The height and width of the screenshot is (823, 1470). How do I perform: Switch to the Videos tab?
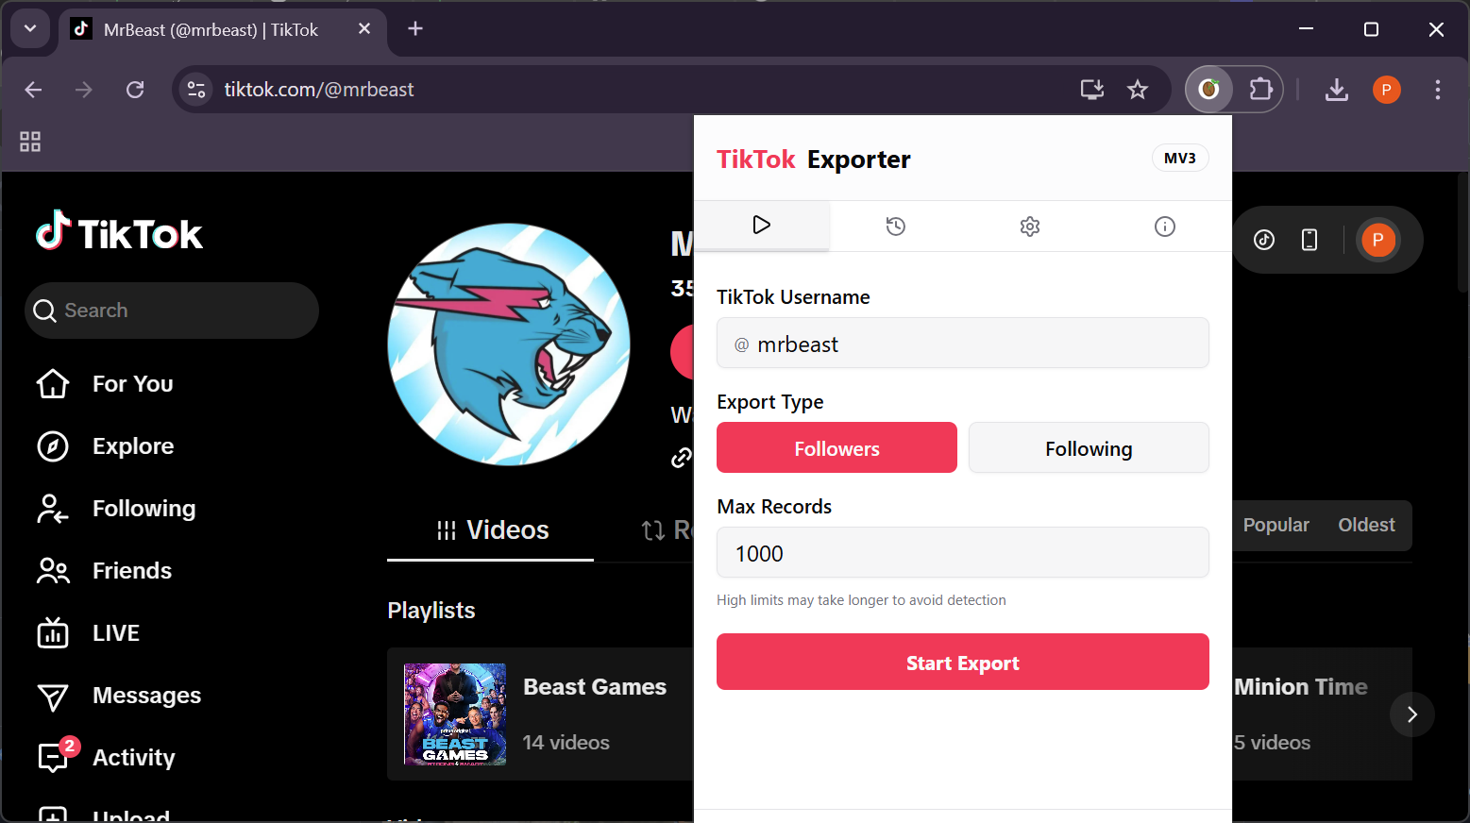[491, 530]
